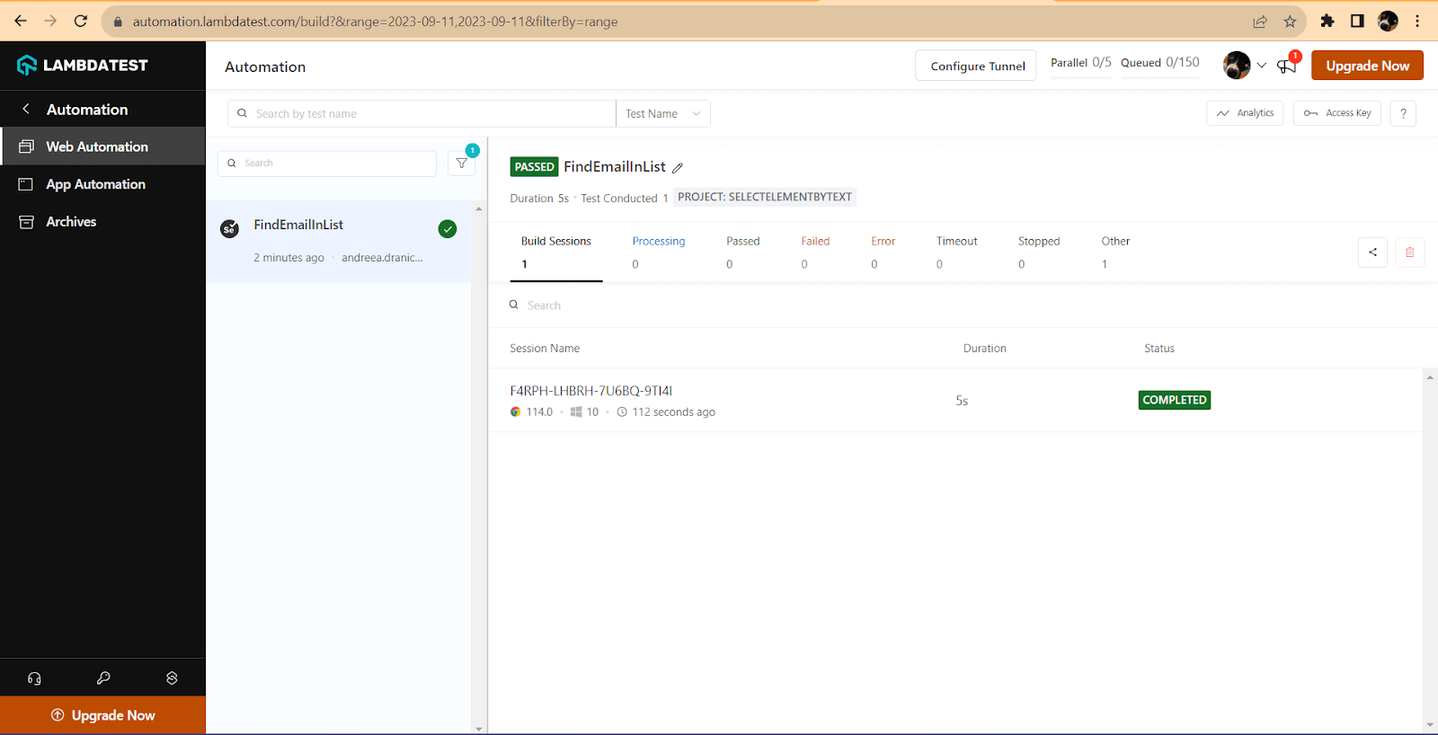Open App Automation in the sidebar
Image resolution: width=1438 pixels, height=735 pixels.
coord(103,184)
